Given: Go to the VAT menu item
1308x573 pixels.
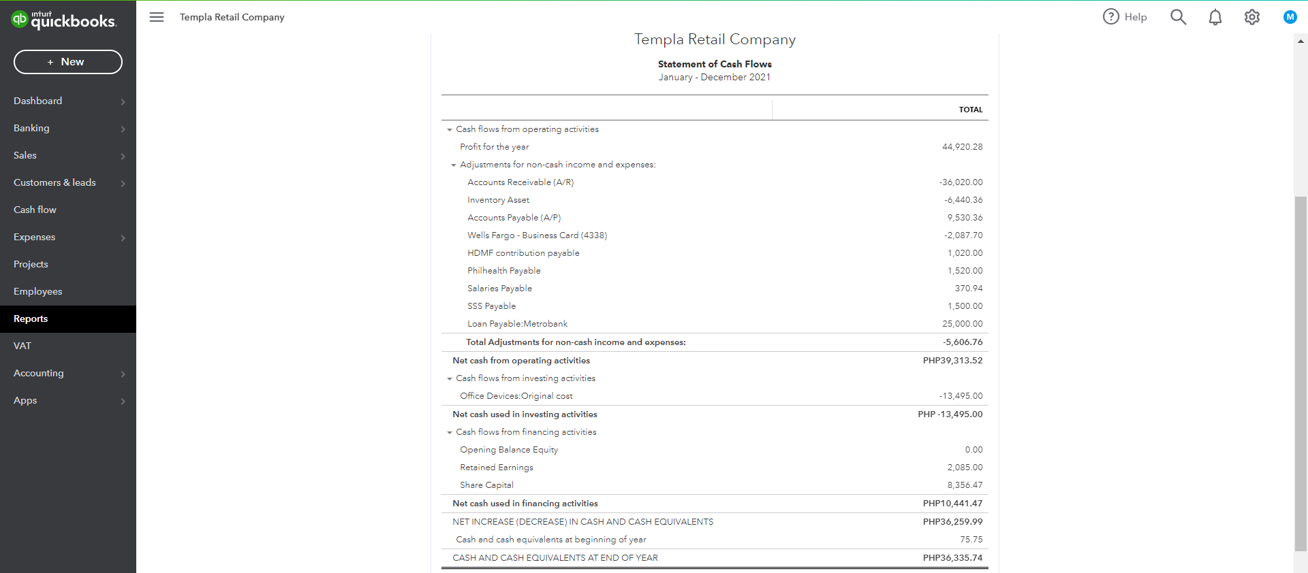Looking at the screenshot, I should 22,346.
